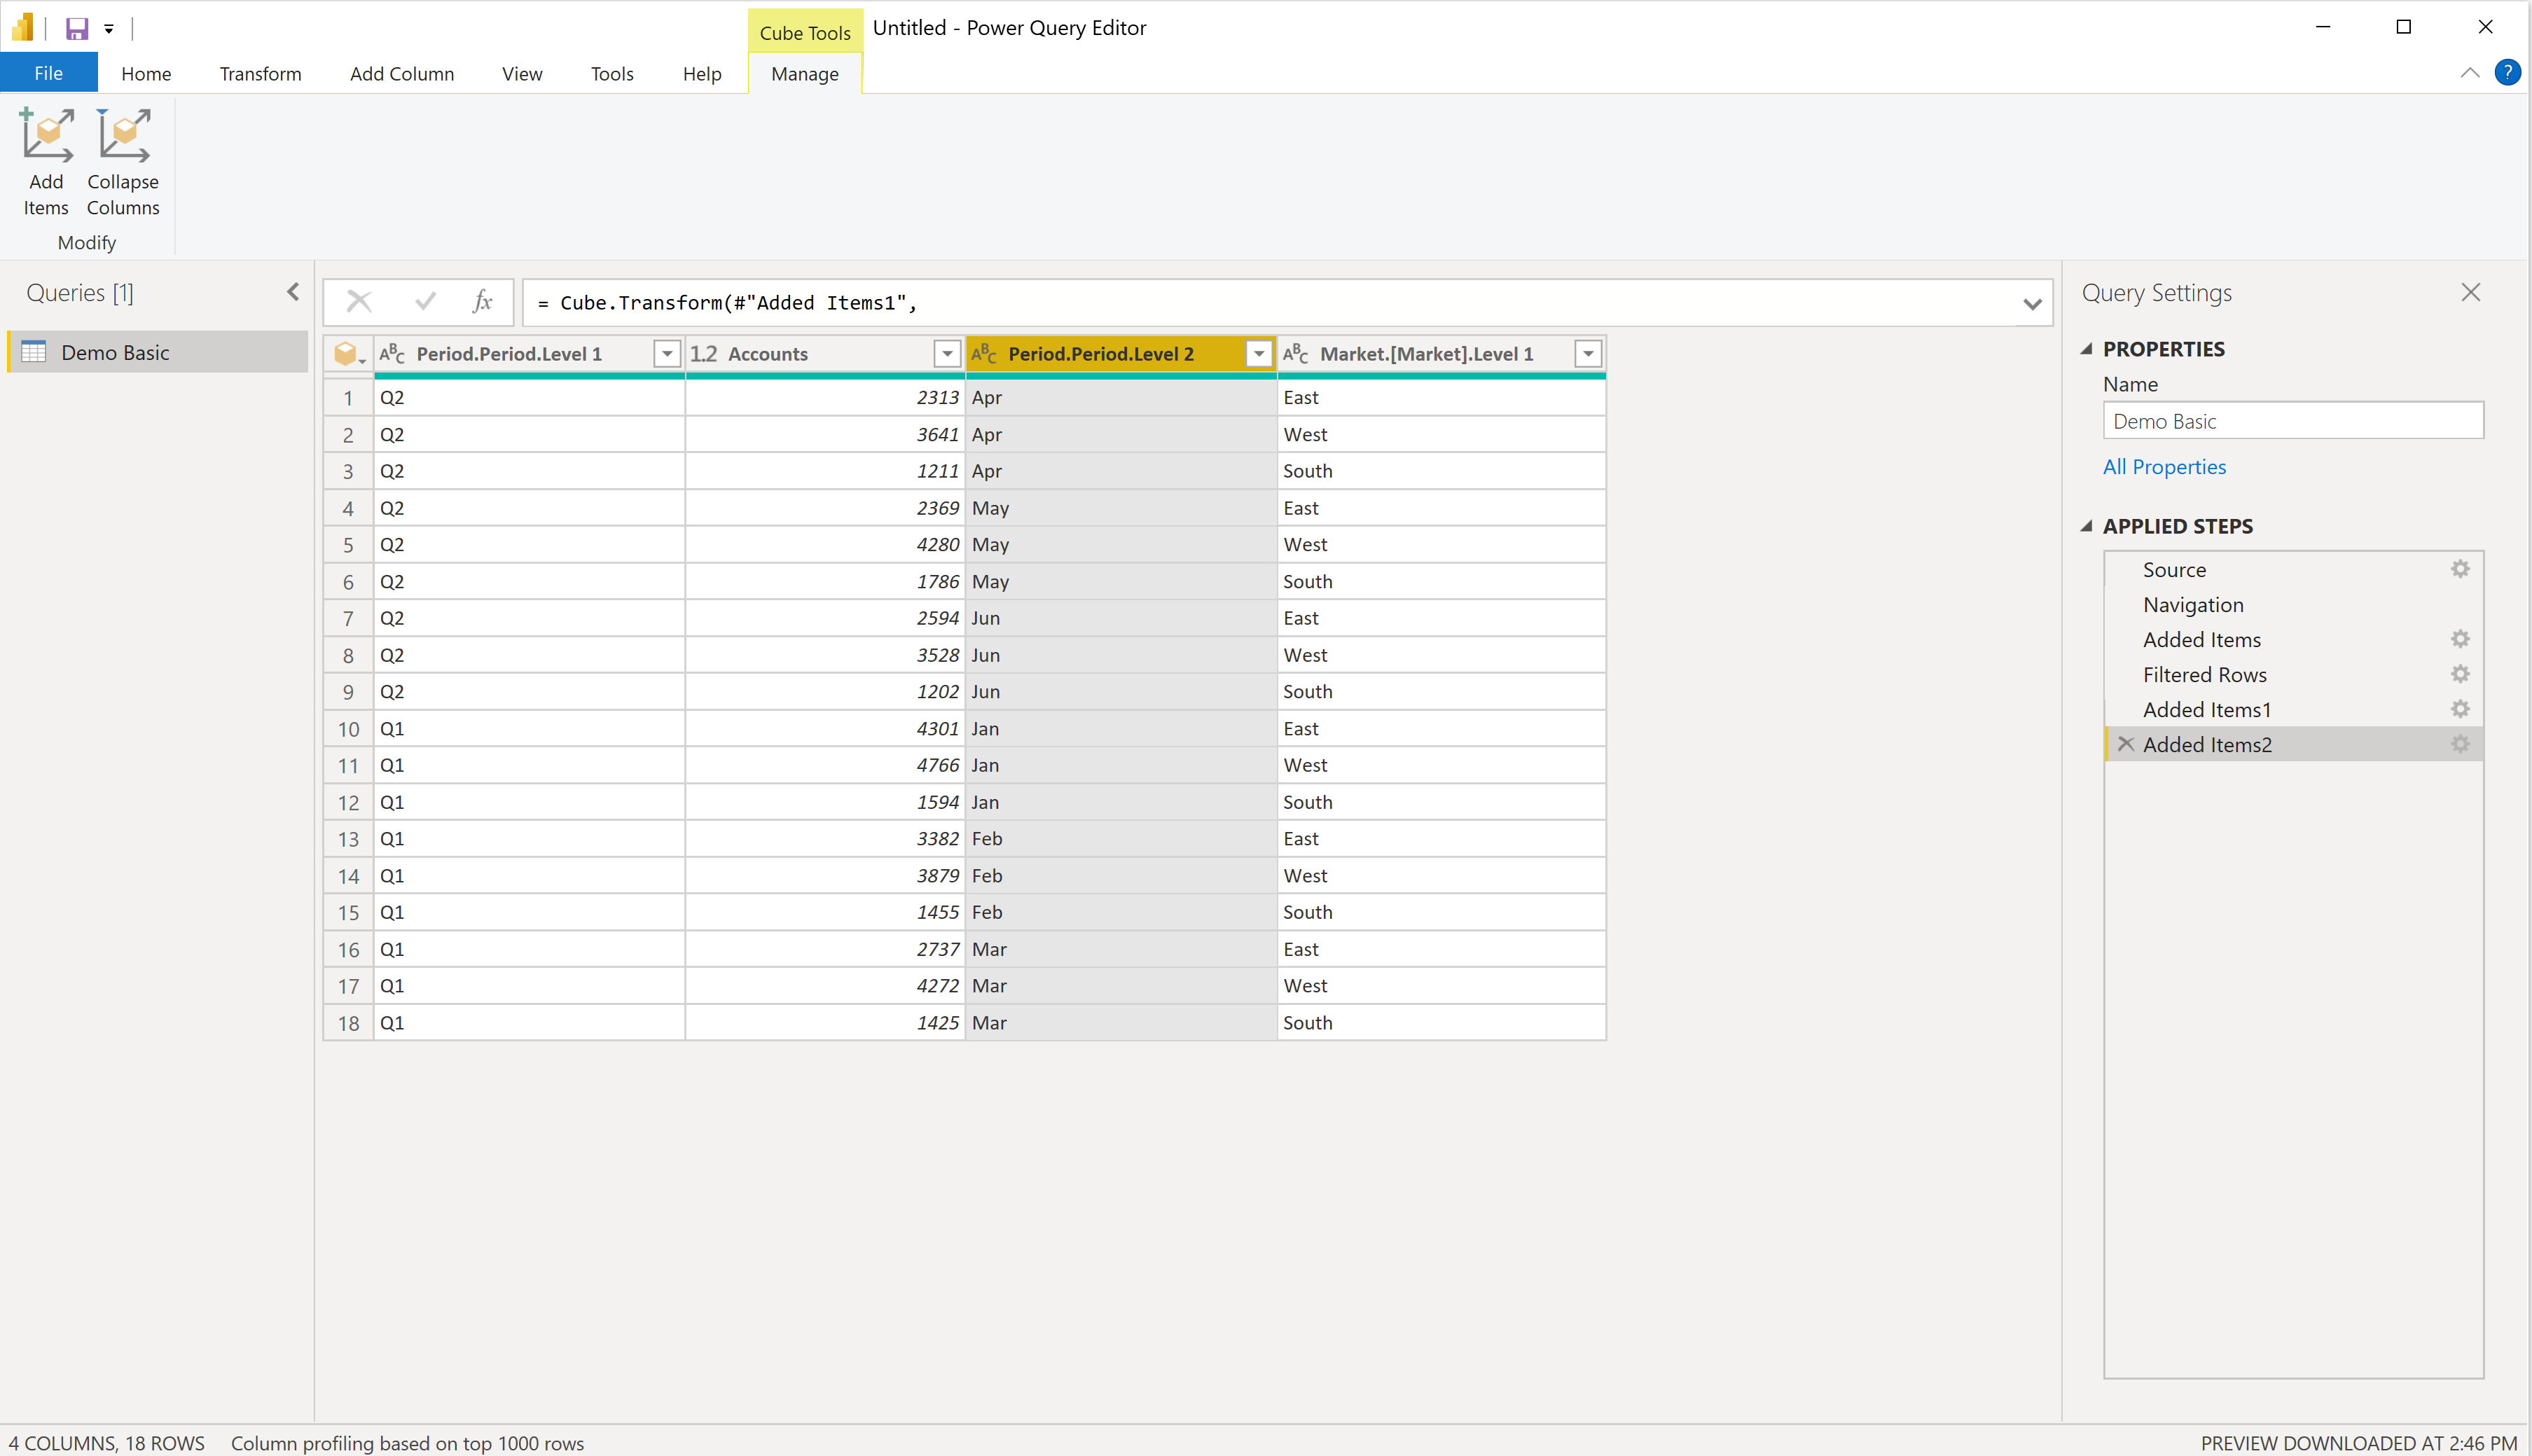The width and height of the screenshot is (2532, 1456).
Task: Collapse the APPLIED STEPS section
Action: [2086, 526]
